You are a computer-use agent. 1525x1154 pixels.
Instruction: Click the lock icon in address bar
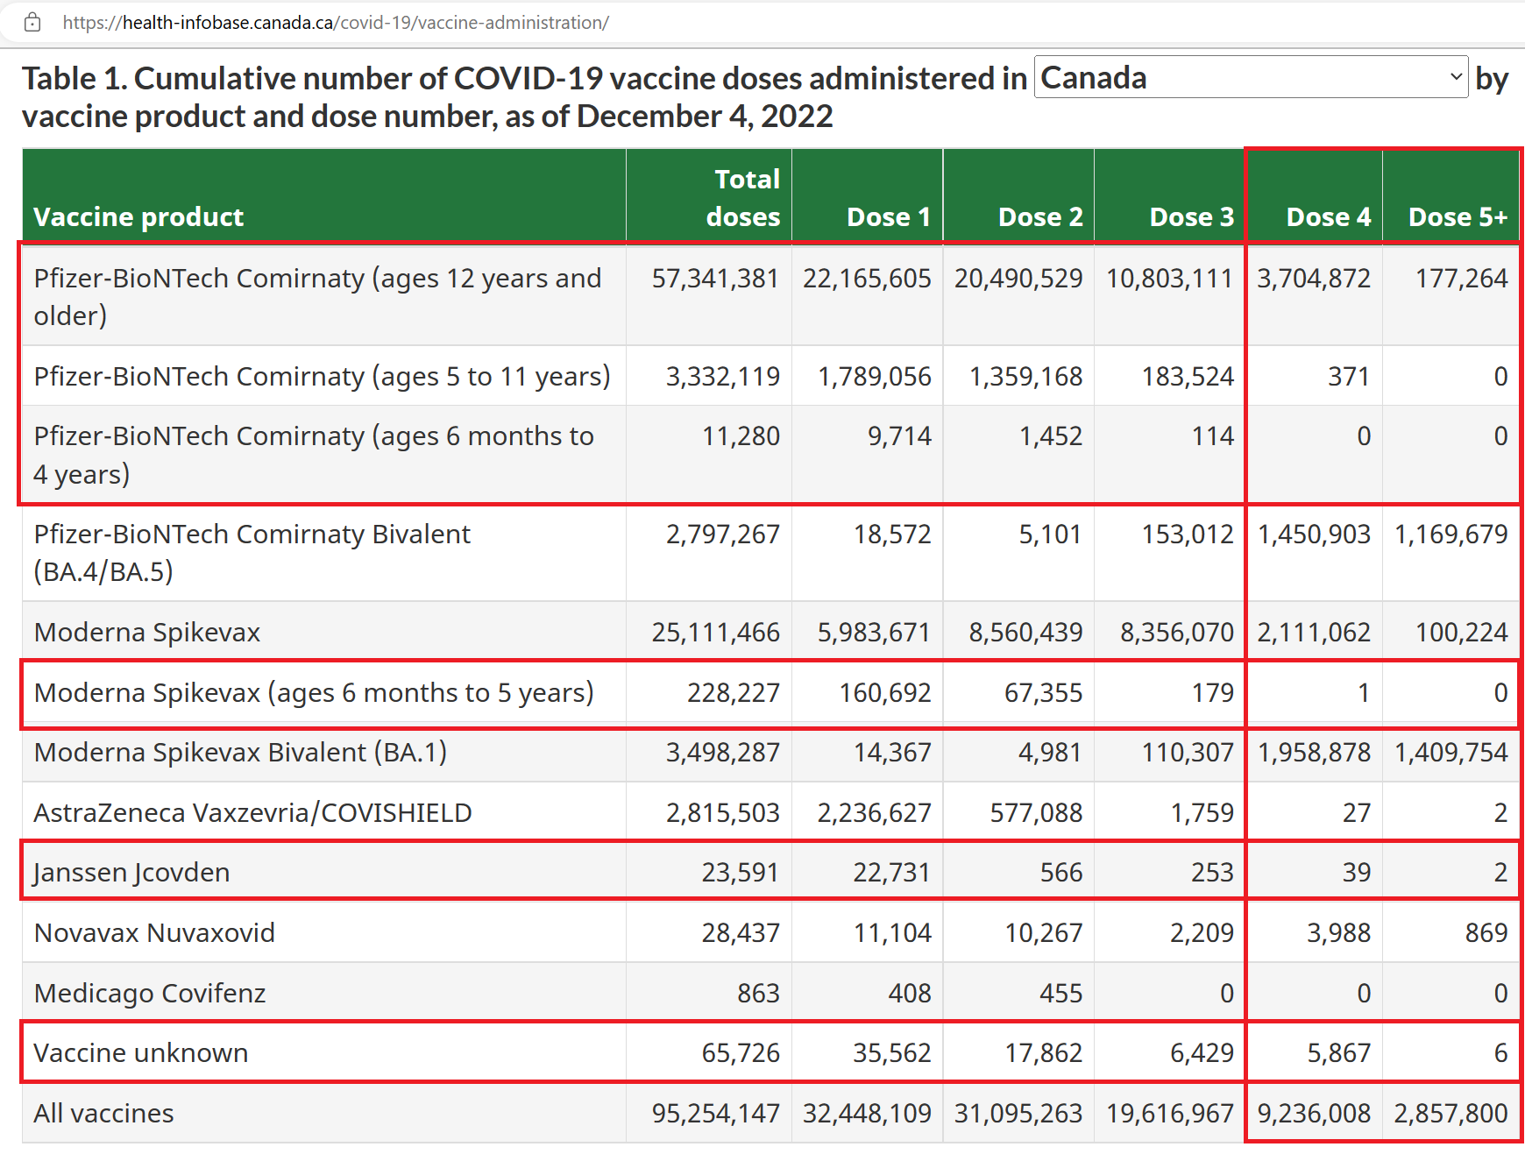(x=32, y=23)
